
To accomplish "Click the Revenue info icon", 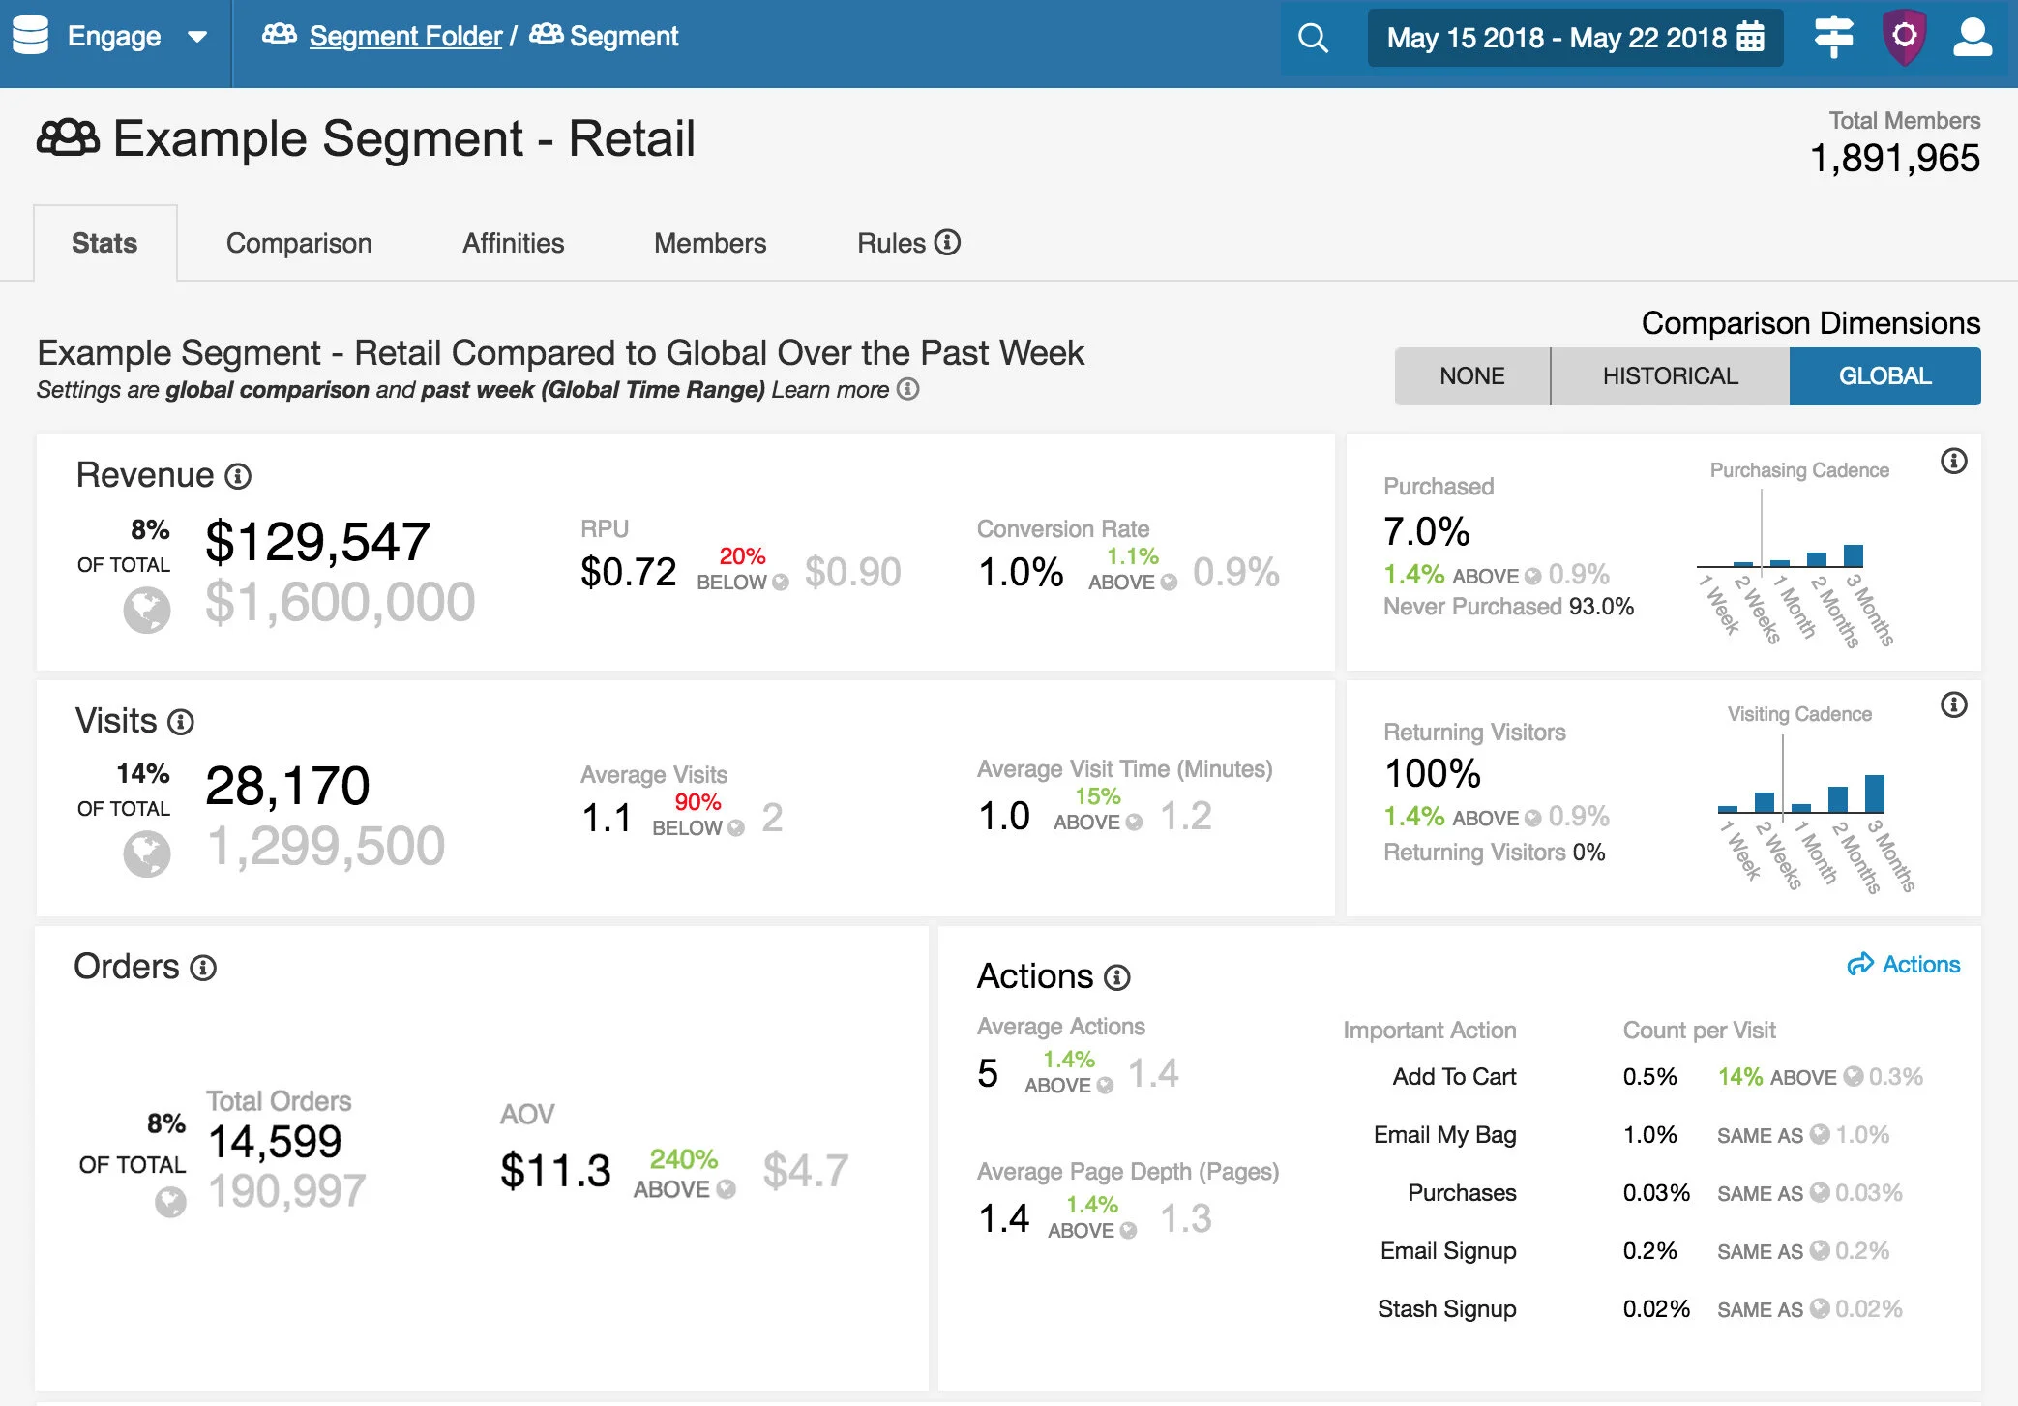I will pyautogui.click(x=238, y=476).
